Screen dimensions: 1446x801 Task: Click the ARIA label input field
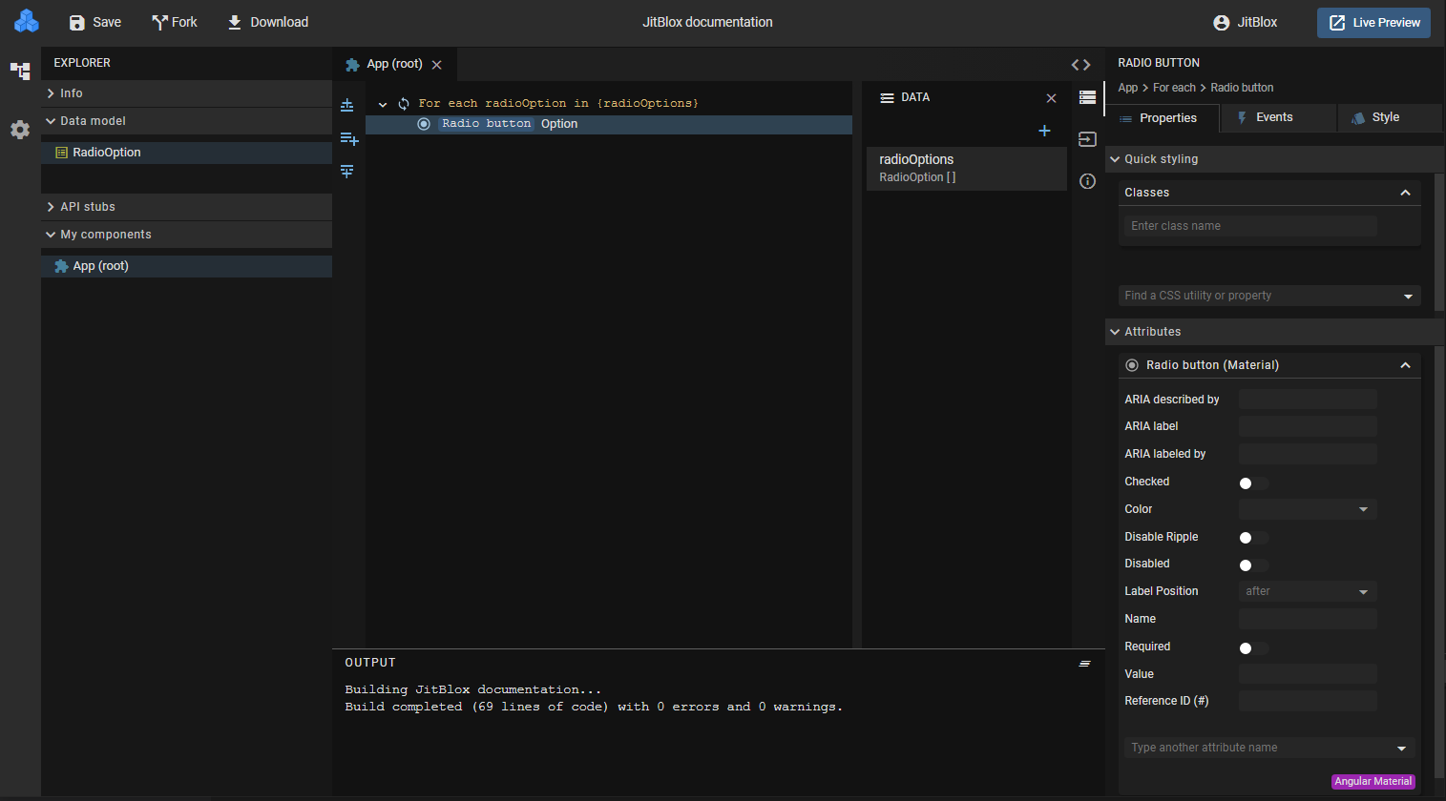click(x=1308, y=426)
